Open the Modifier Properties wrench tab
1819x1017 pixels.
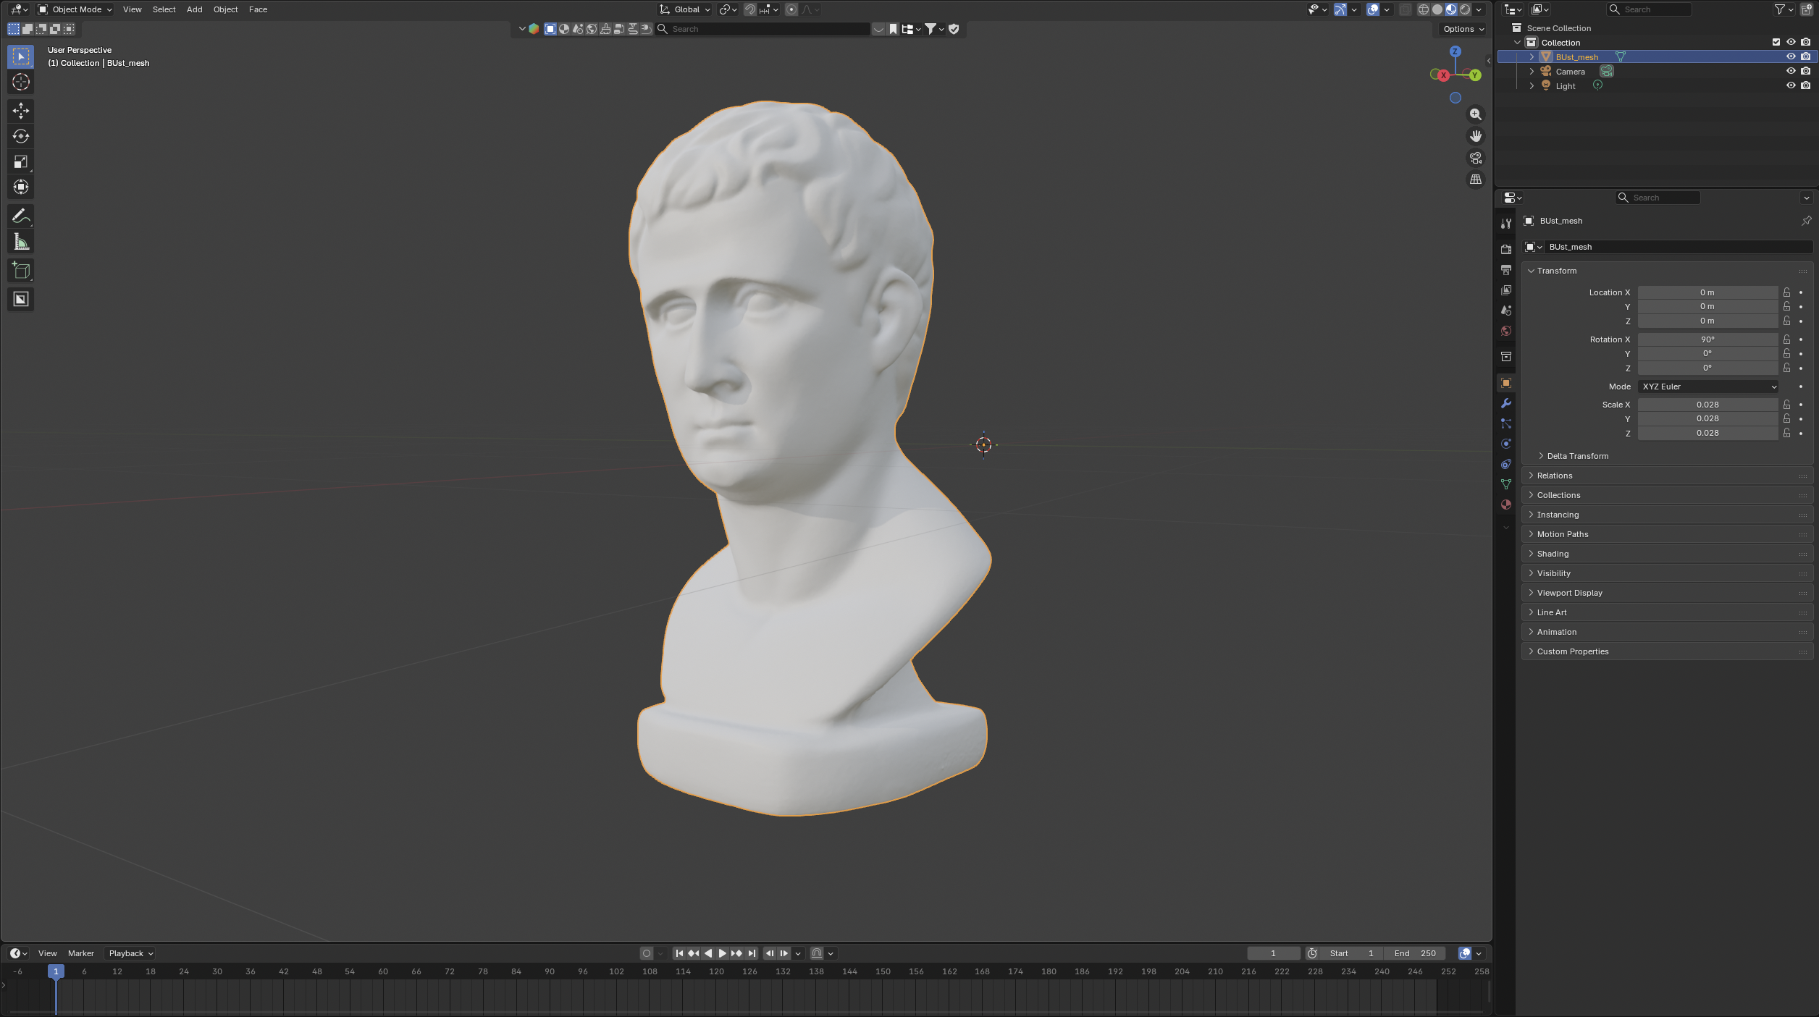(x=1506, y=403)
